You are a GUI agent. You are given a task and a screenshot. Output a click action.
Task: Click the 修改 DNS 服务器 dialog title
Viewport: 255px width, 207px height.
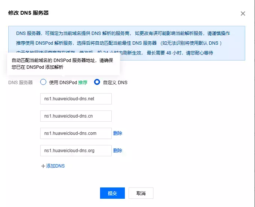click(x=29, y=13)
